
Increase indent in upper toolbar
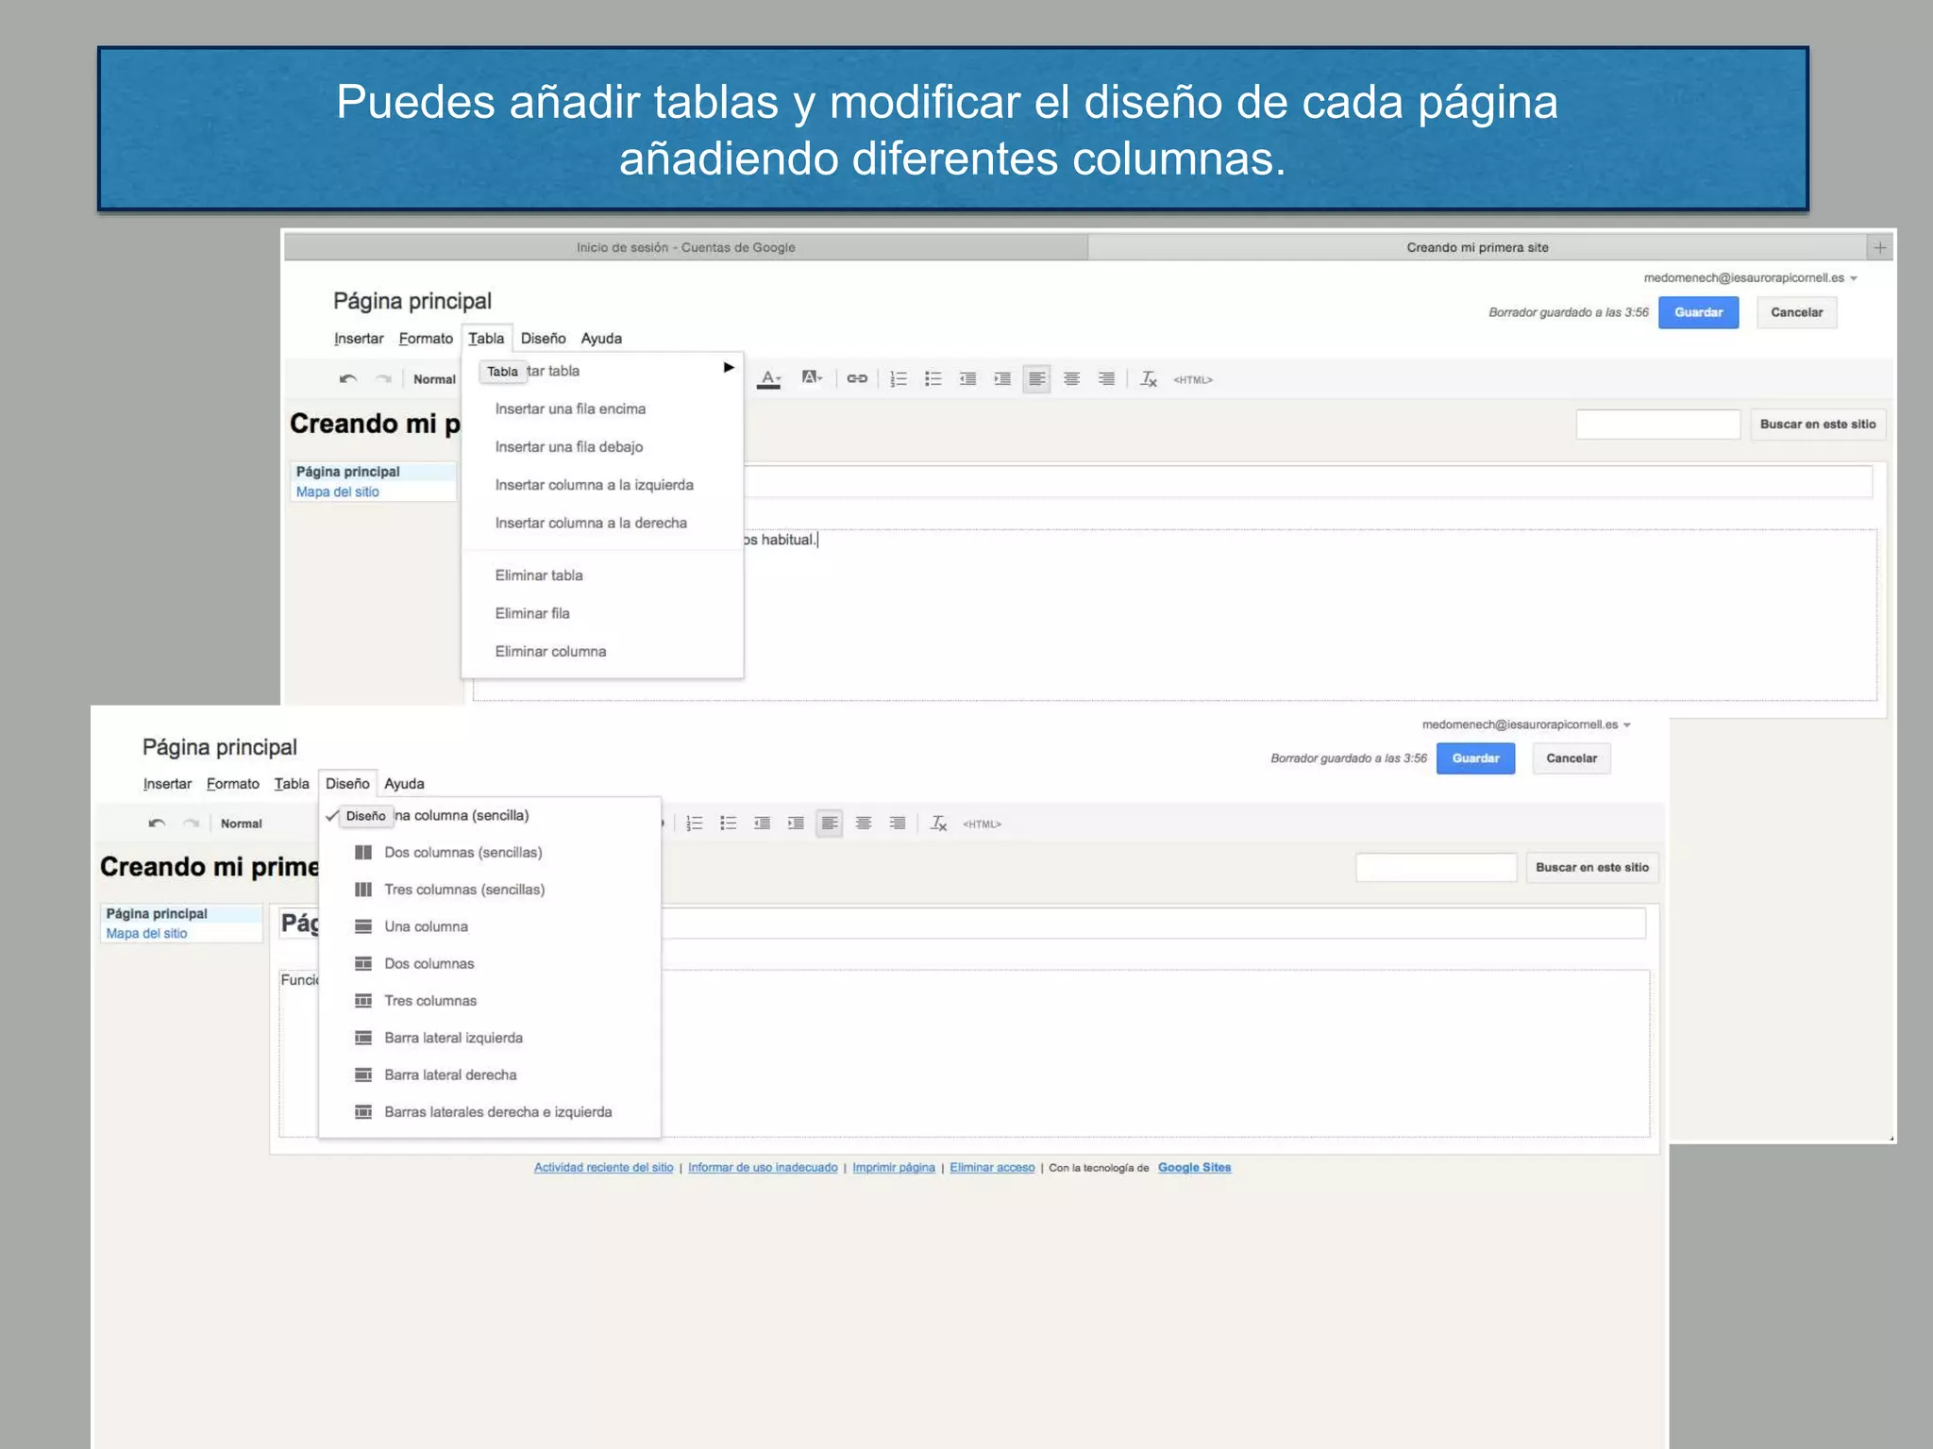coord(1002,379)
